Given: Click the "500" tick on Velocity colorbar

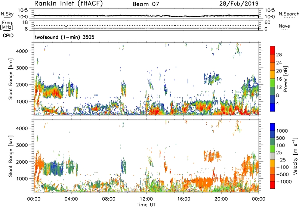Looking at the screenshot, I should click(280, 138).
